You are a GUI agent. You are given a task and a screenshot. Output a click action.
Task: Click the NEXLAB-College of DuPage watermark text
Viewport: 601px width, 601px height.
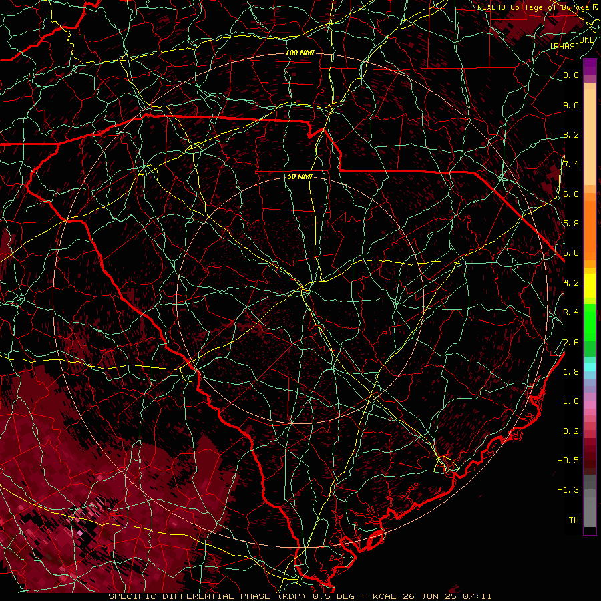[x=533, y=7]
